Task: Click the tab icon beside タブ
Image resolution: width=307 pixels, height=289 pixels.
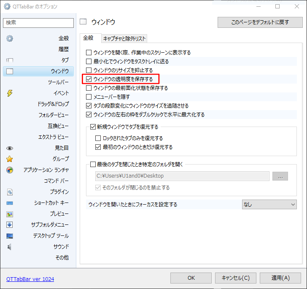Action: pos(10,60)
